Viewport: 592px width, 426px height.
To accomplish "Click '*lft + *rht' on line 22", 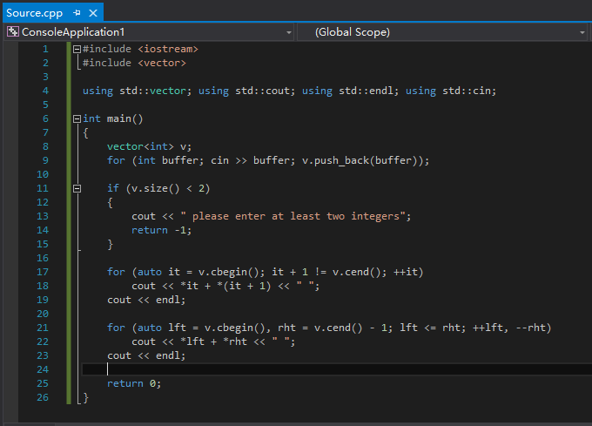I will click(213, 341).
